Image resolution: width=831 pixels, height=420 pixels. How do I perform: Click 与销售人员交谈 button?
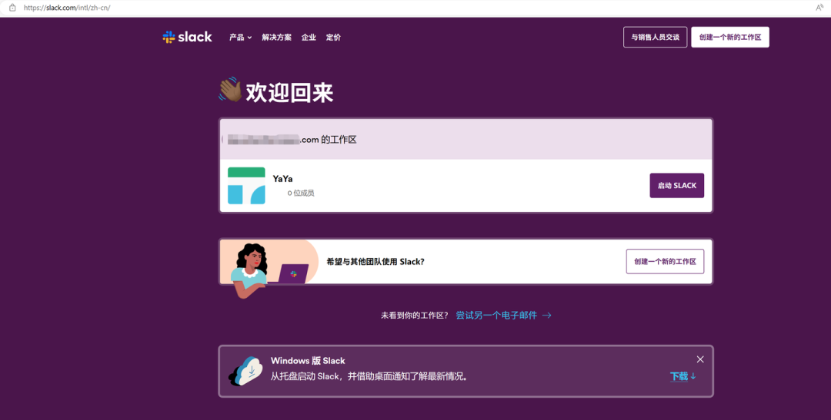[655, 37]
